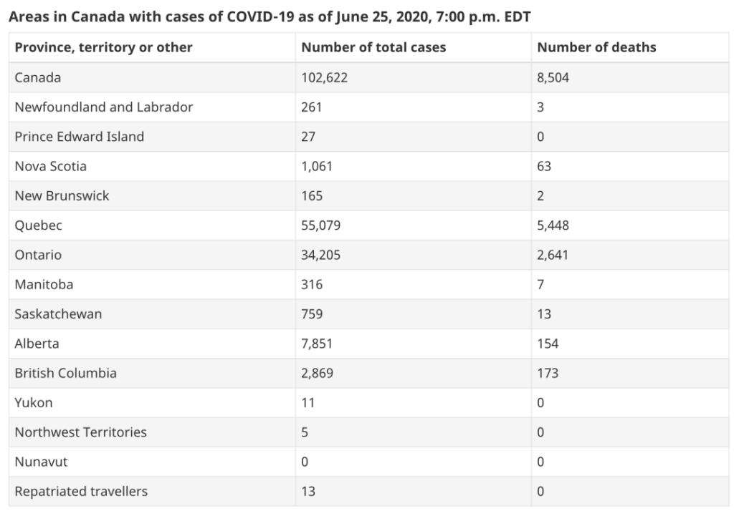Select Nova Scotia's total cases 1,061
Screen dimensions: 734x511
(317, 166)
